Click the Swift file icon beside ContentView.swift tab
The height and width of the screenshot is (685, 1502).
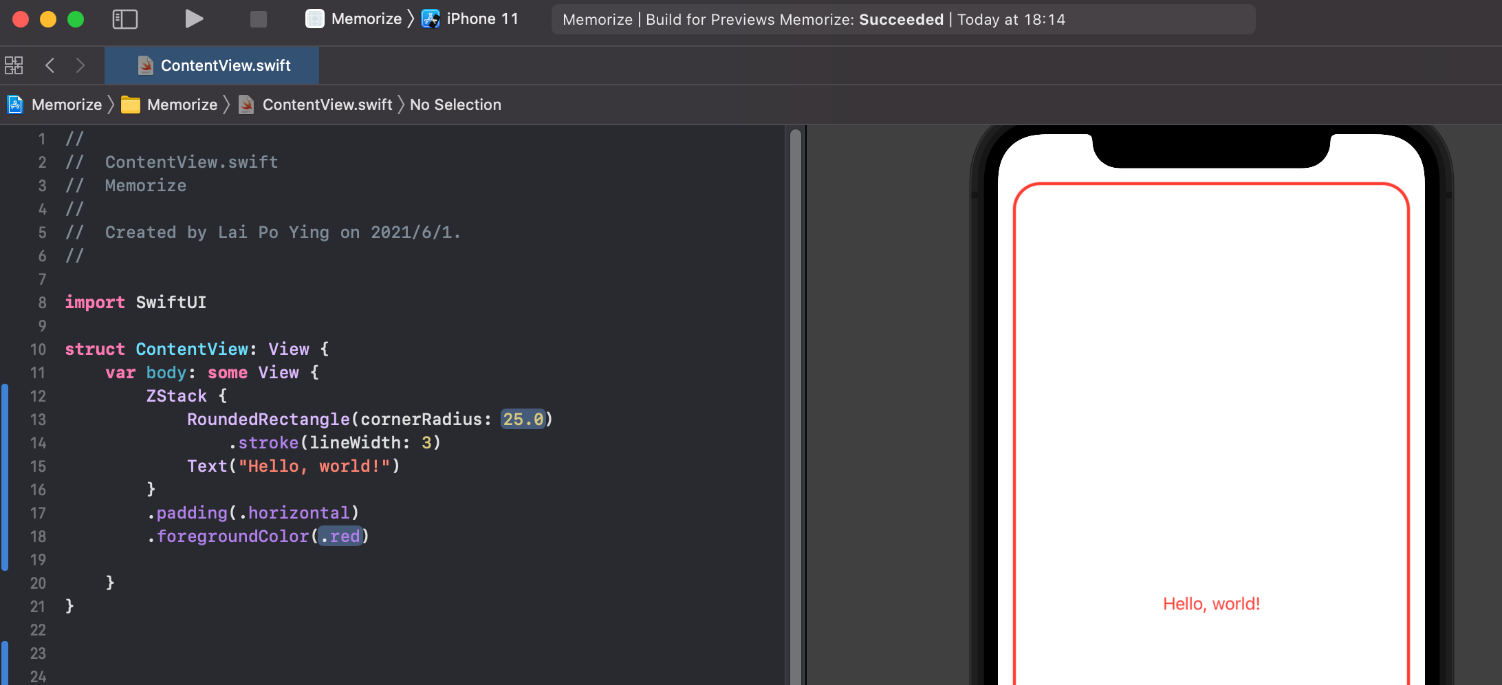144,65
